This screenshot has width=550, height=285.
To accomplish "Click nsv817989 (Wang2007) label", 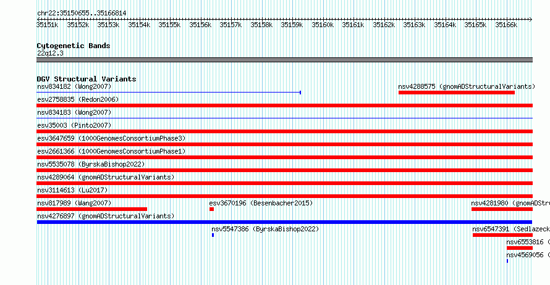I will pyautogui.click(x=74, y=203).
